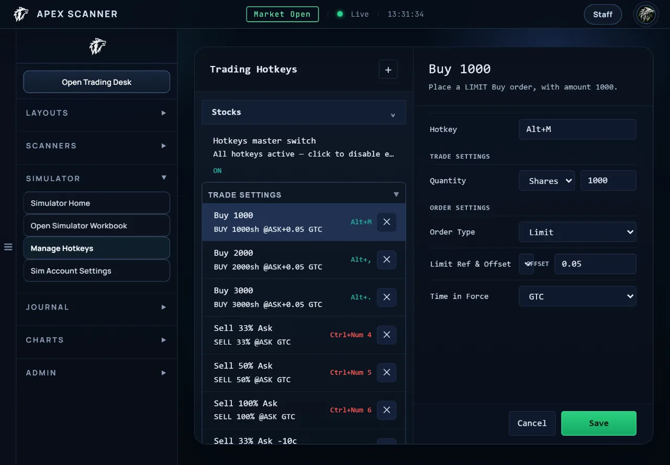Screen dimensions: 670x465
Task: Cancel the hotkey edit
Action: (x=532, y=423)
